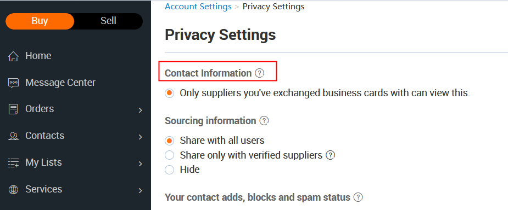Switch to the Sell tab
The width and height of the screenshot is (508, 210).
(x=108, y=21)
